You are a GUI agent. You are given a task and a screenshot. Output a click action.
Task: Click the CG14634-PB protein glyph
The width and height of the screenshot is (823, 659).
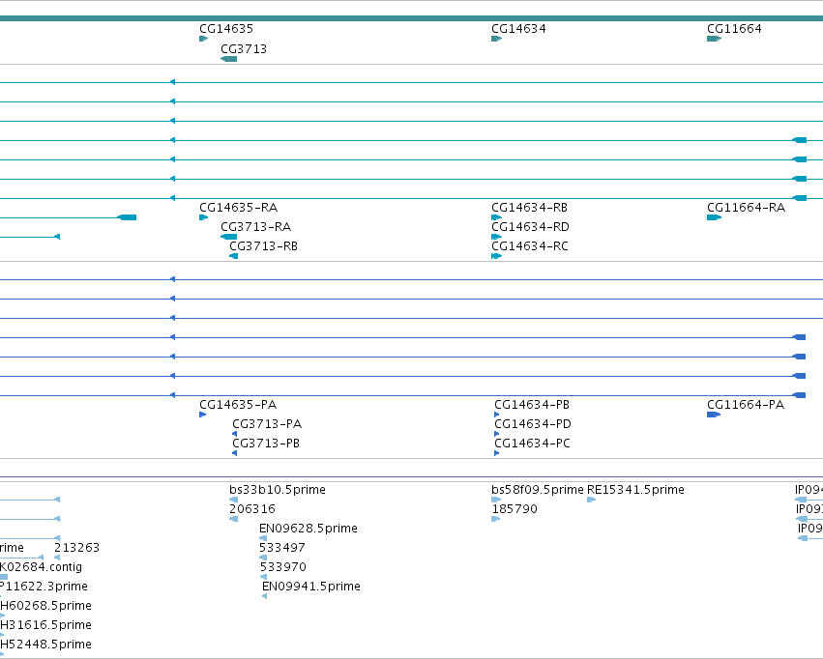click(496, 415)
